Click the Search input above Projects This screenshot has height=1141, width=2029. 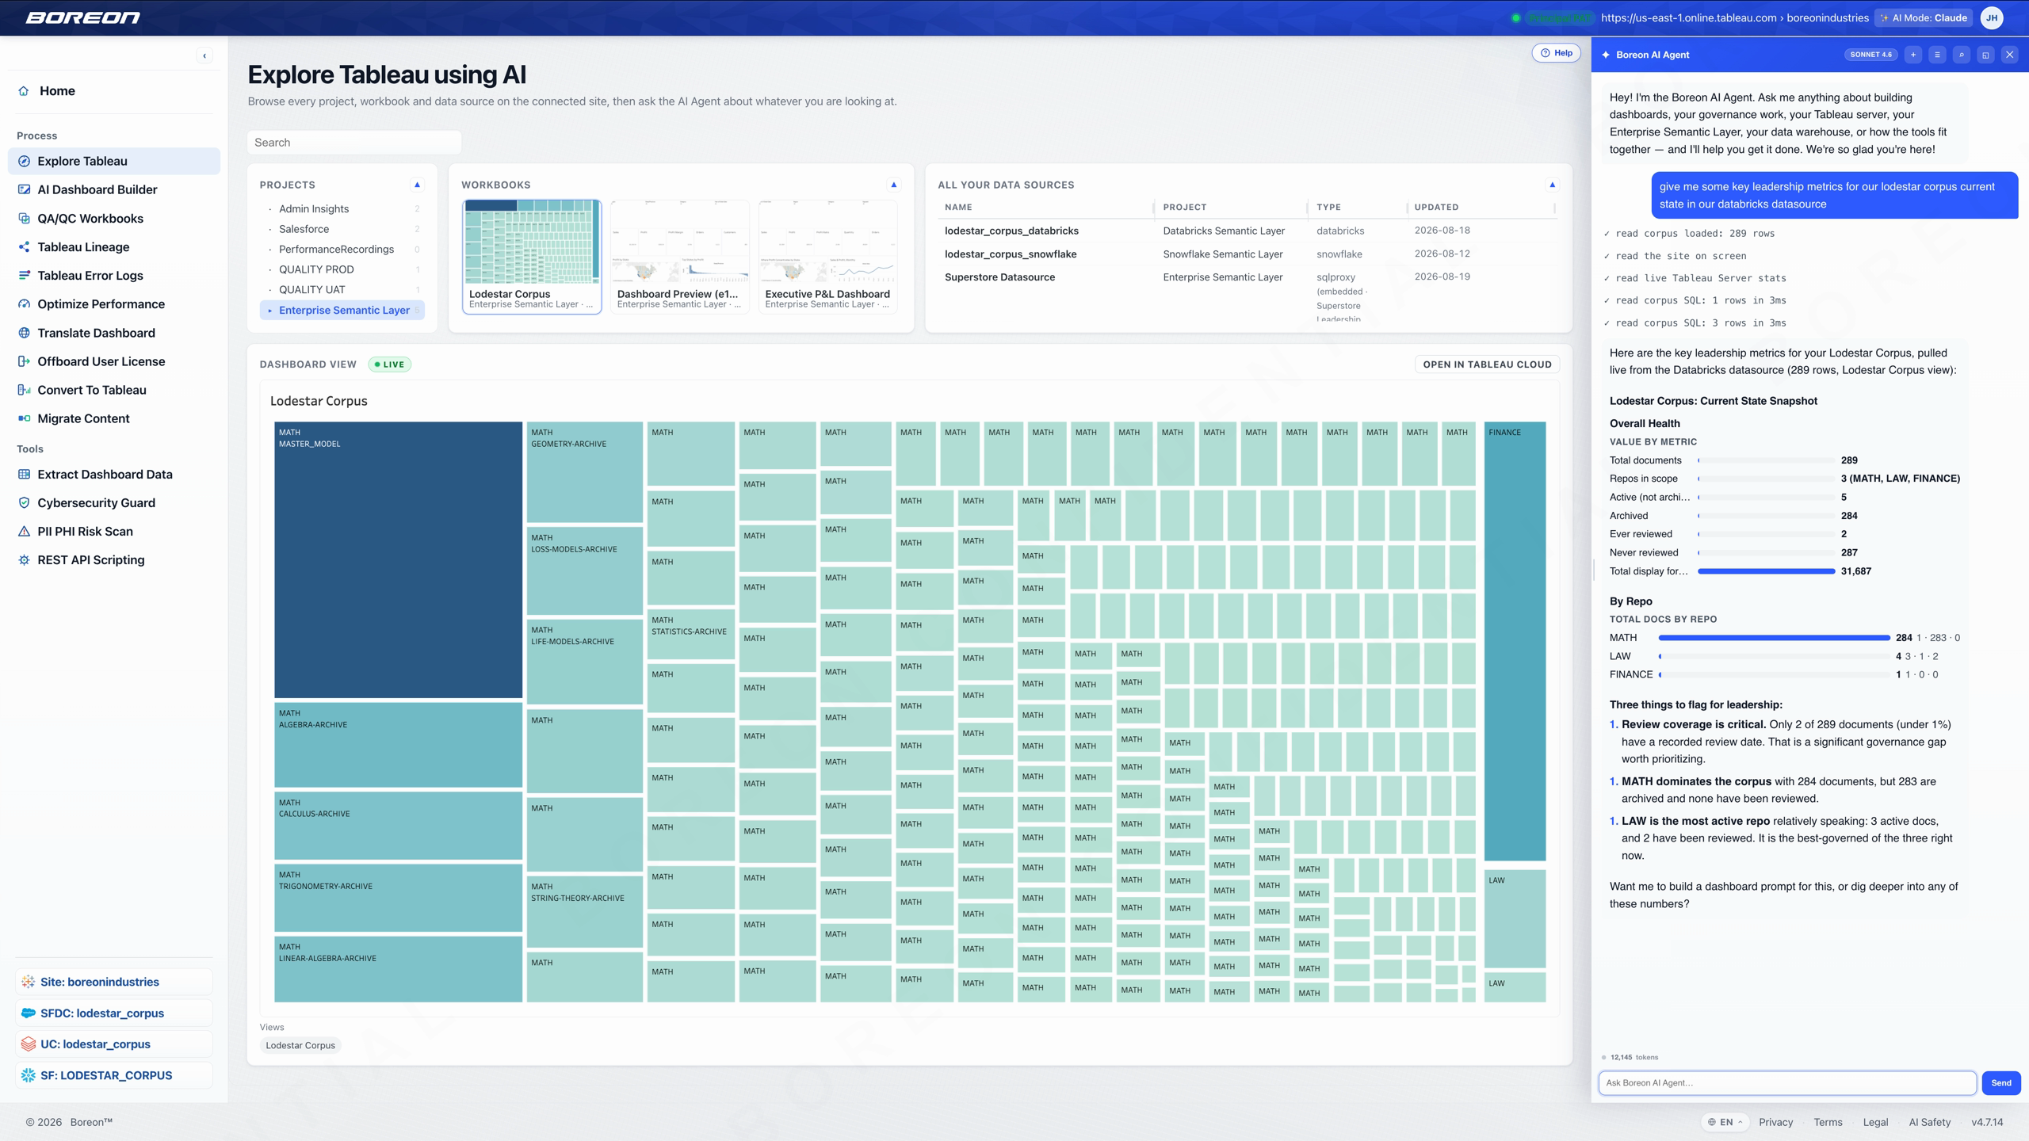[x=354, y=143]
